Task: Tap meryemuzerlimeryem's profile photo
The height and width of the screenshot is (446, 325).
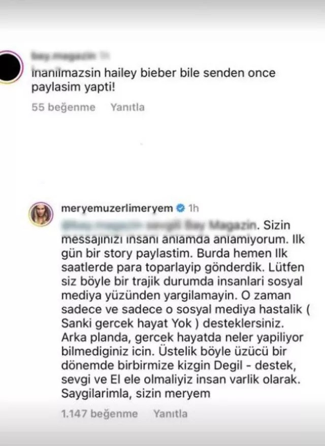Action: coord(41,214)
